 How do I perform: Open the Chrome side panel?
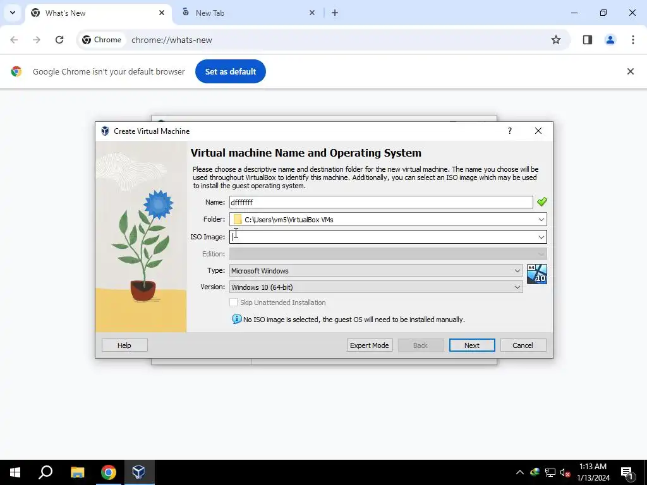[x=587, y=40]
